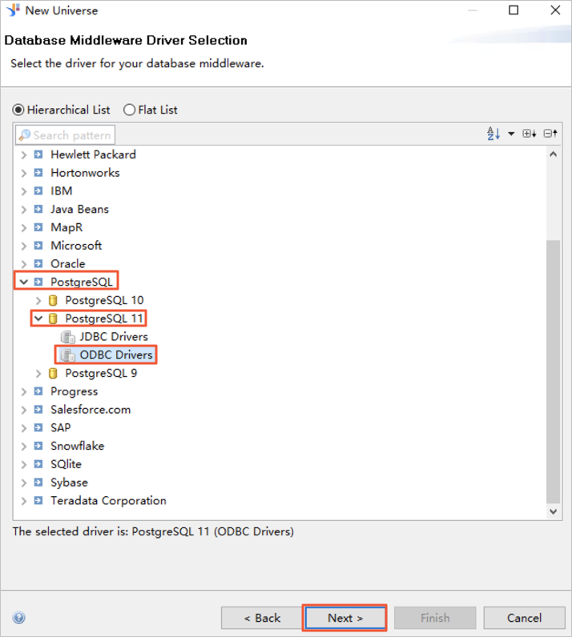Click the SAP vendor icon
This screenshot has height=637, width=572.
(x=38, y=428)
